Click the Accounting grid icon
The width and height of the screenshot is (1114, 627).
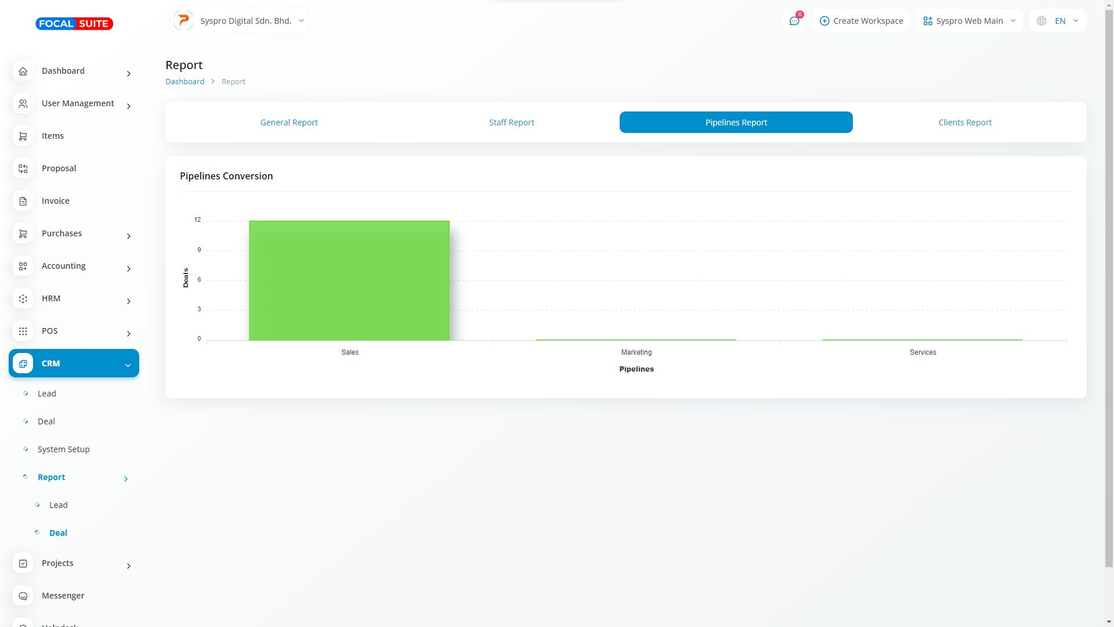(x=23, y=266)
